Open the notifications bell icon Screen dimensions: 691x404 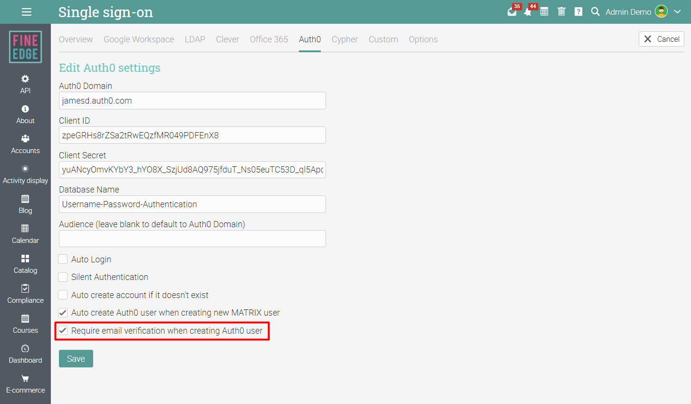pos(528,12)
